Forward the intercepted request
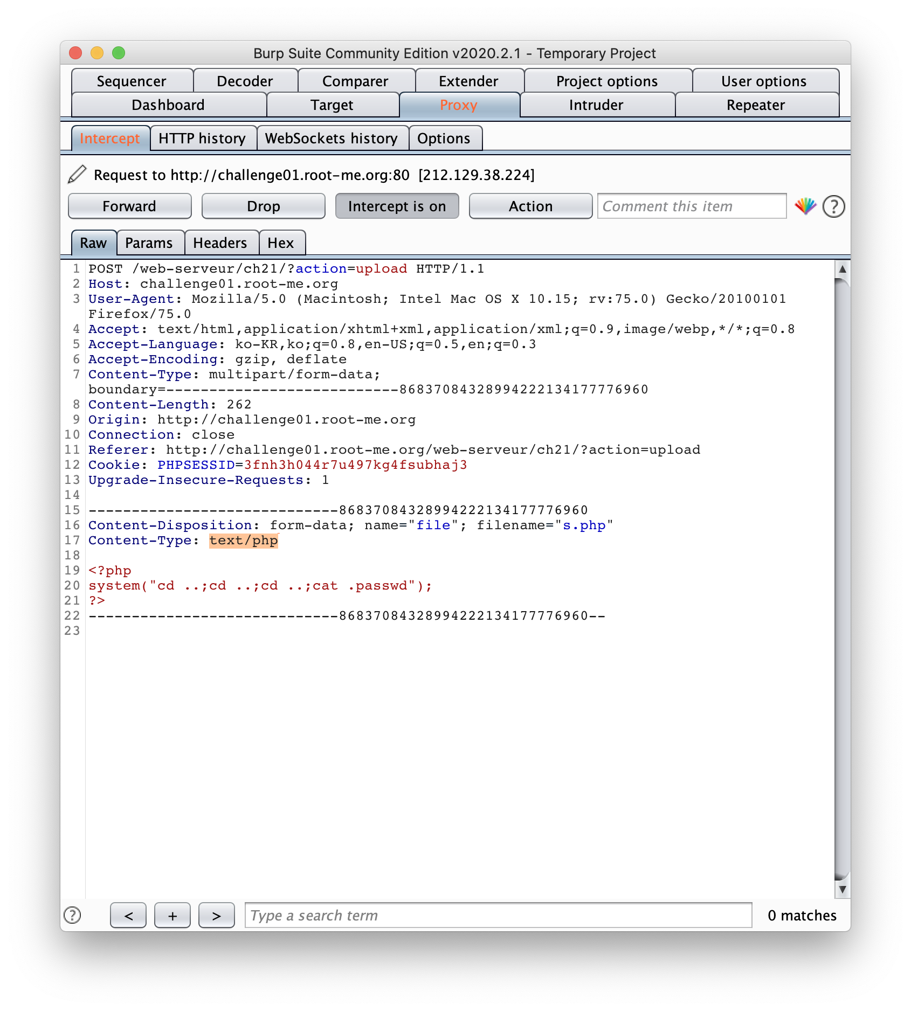Viewport: 911px width, 1011px height. point(130,206)
